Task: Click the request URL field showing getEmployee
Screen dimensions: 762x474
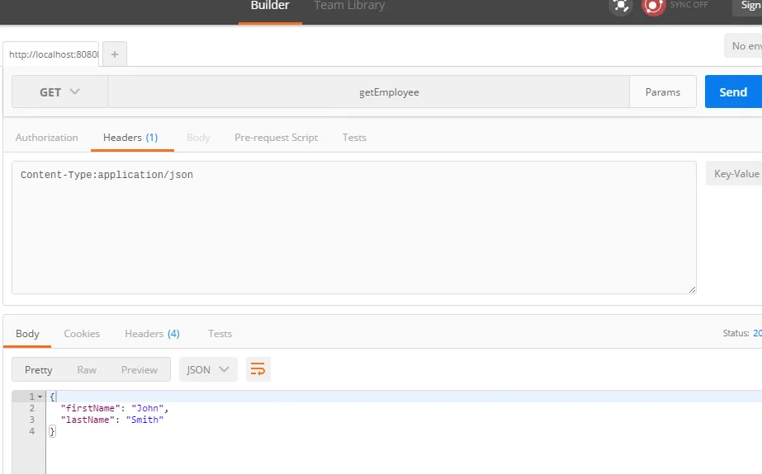Action: tap(368, 92)
